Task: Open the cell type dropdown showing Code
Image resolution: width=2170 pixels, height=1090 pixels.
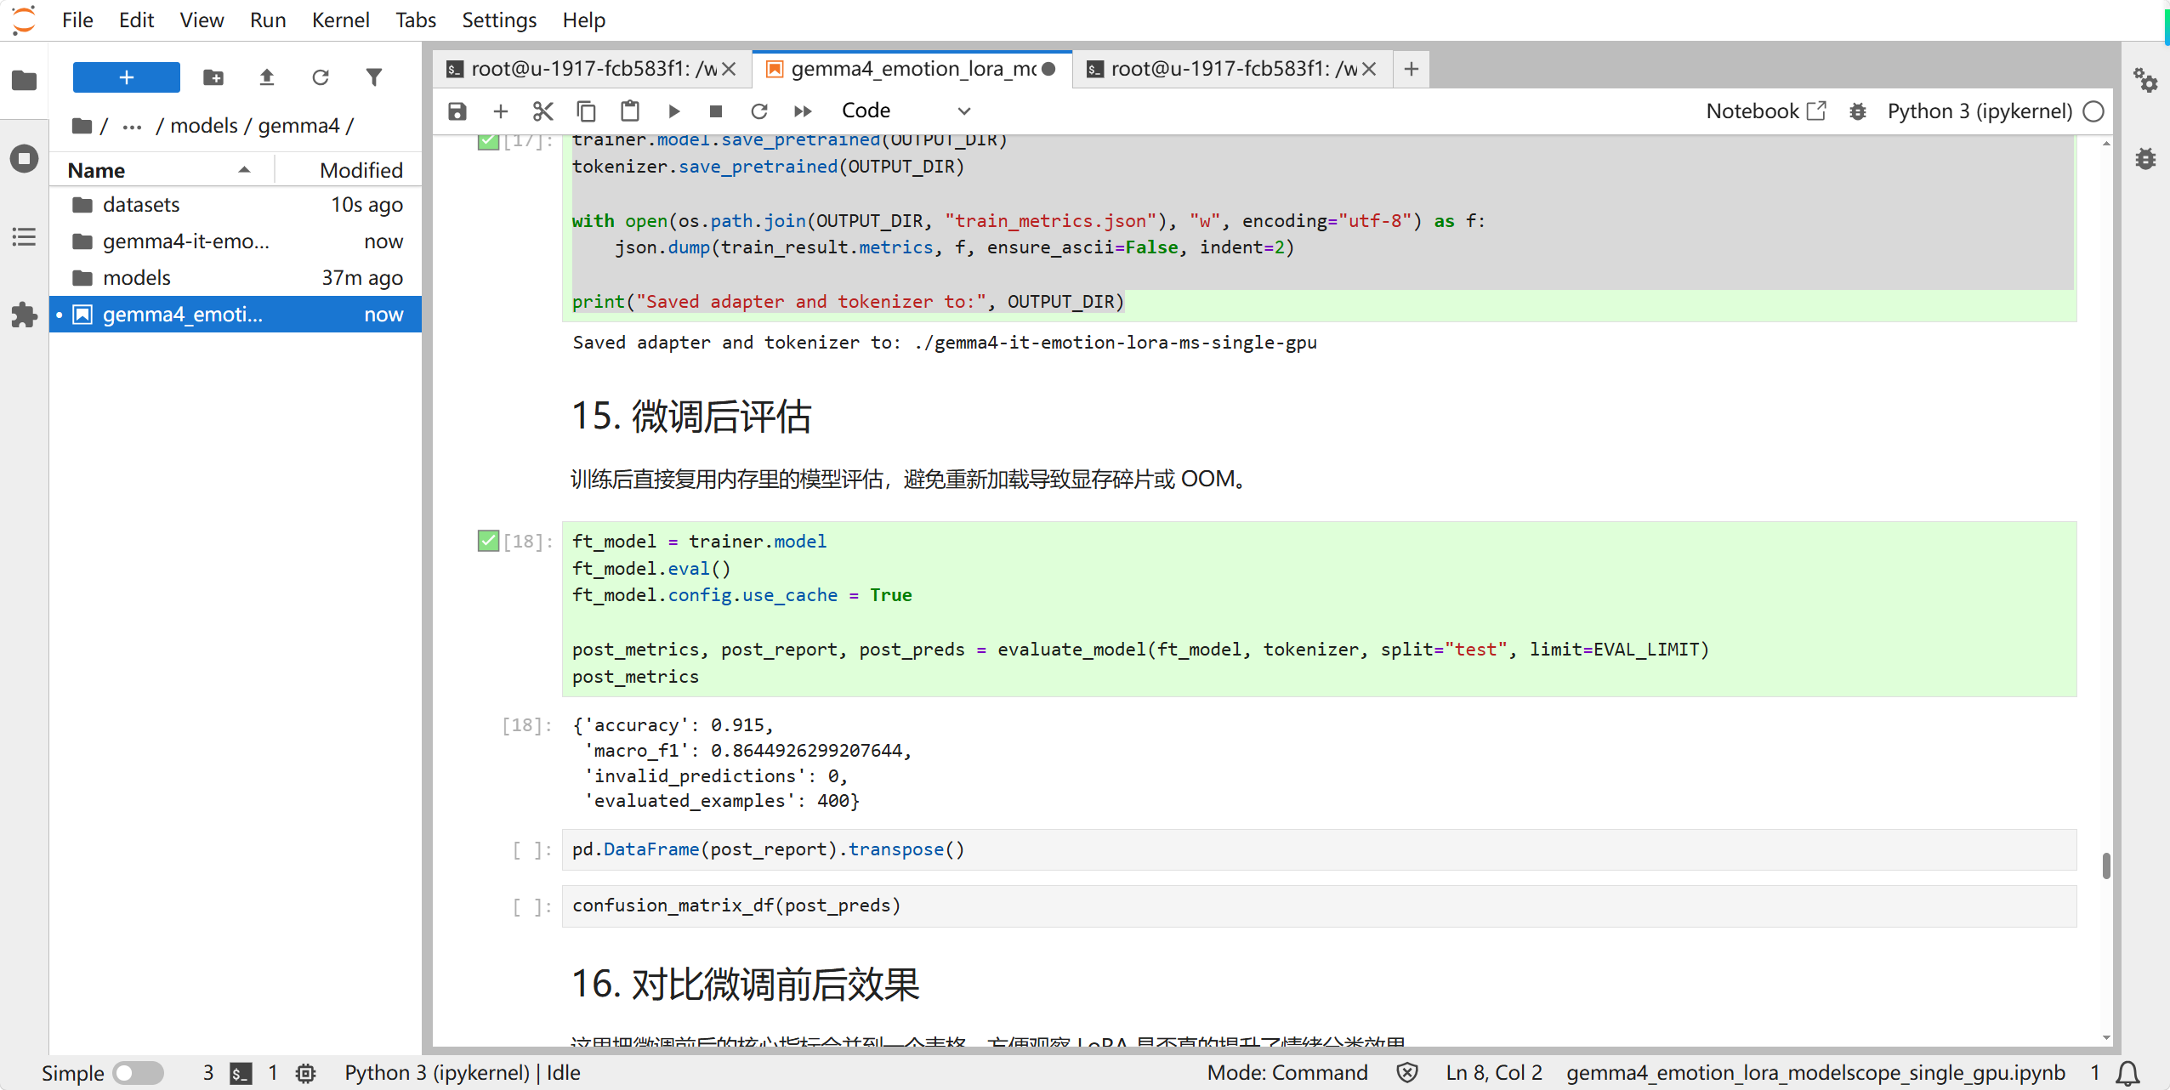Action: click(905, 111)
